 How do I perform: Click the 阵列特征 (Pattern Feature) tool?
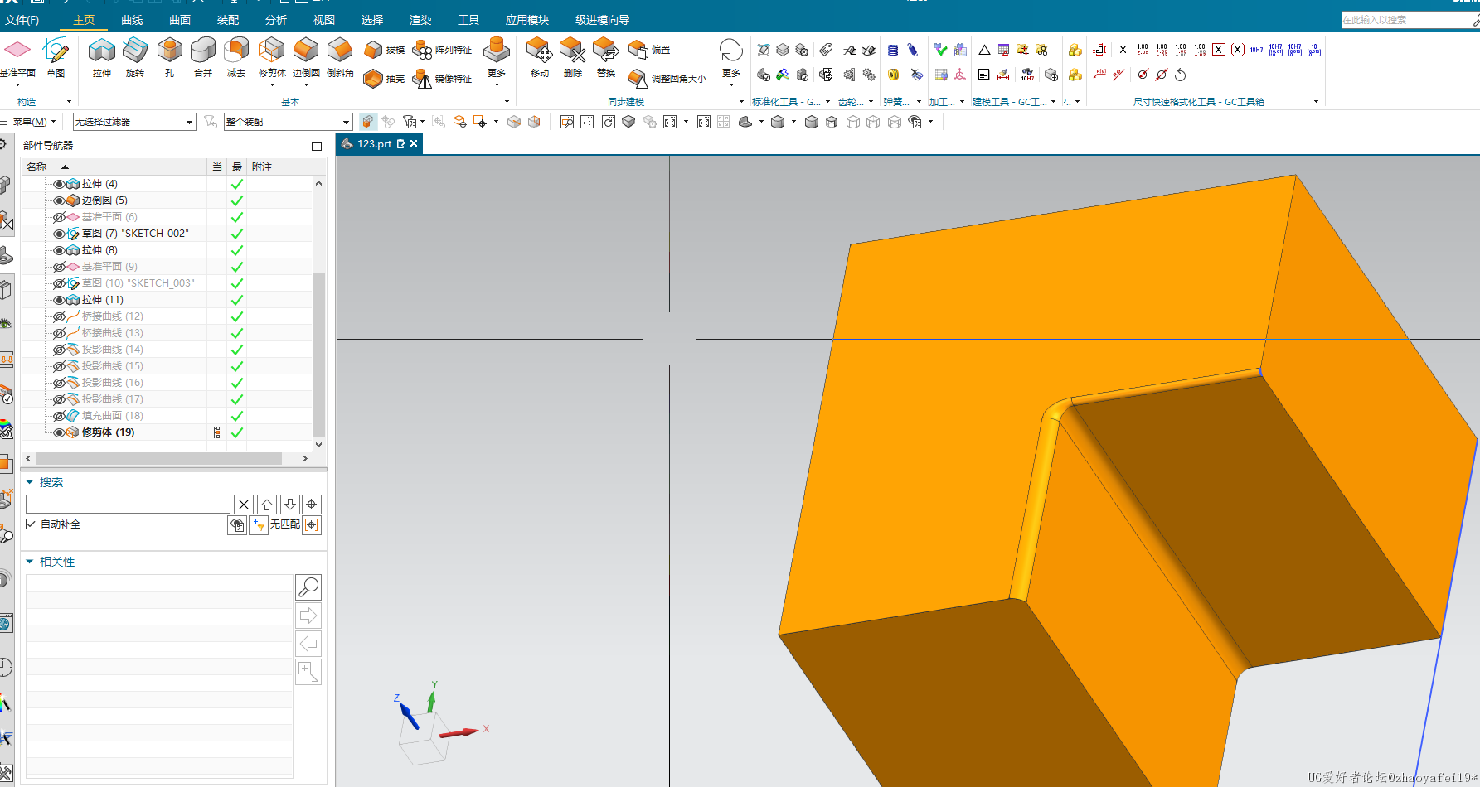click(x=443, y=50)
